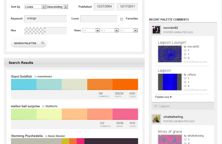Open novrain62's avatar picture
This screenshot has height=144, width=222.
pyautogui.click(x=156, y=30)
